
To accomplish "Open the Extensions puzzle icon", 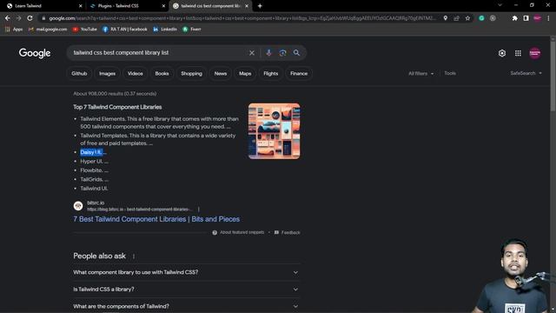I will tap(514, 18).
